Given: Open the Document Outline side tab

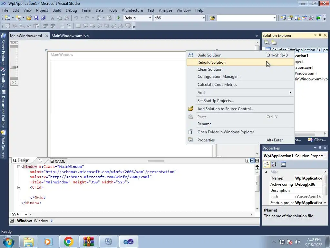Looking at the screenshot, I should pyautogui.click(x=3, y=109).
